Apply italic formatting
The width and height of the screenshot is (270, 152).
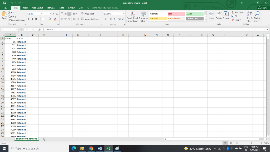[32, 19]
